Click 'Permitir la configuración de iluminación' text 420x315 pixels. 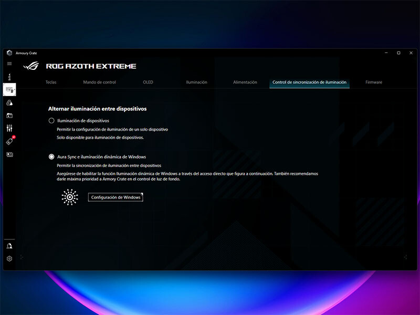point(112,129)
